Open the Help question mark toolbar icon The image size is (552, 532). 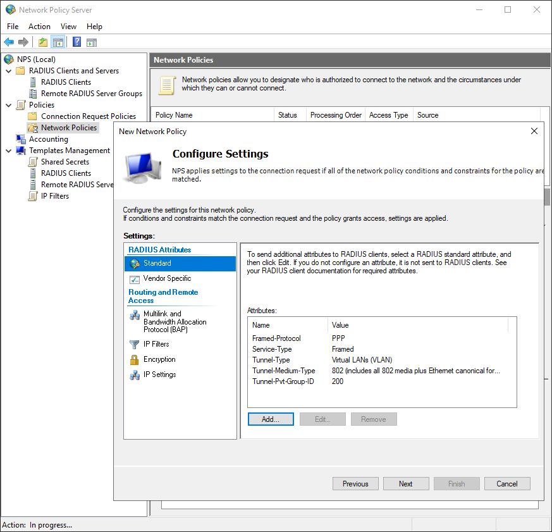click(x=77, y=42)
